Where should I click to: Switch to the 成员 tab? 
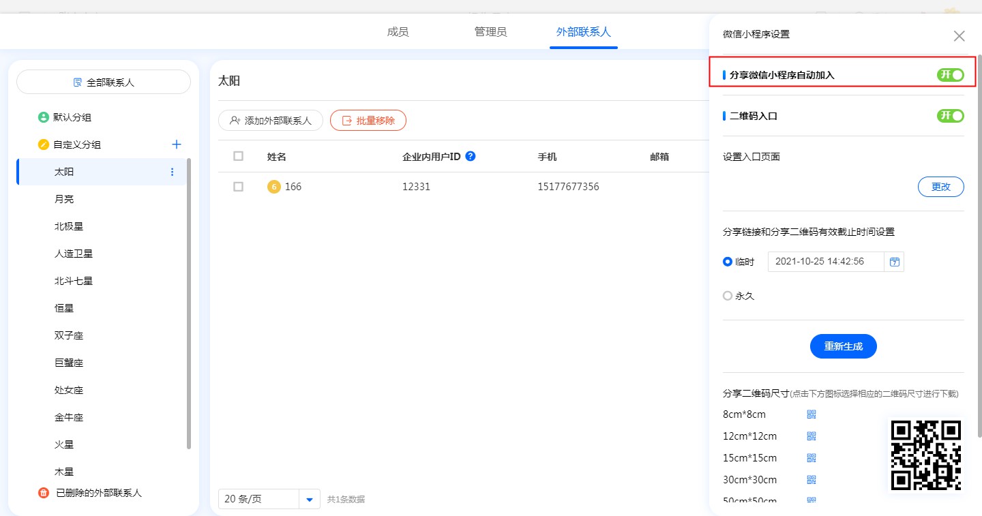click(x=398, y=32)
